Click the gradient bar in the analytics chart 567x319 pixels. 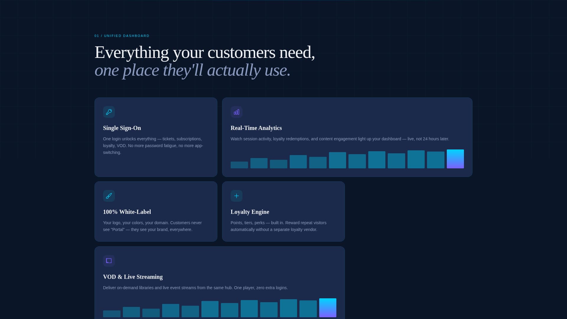[x=455, y=159]
